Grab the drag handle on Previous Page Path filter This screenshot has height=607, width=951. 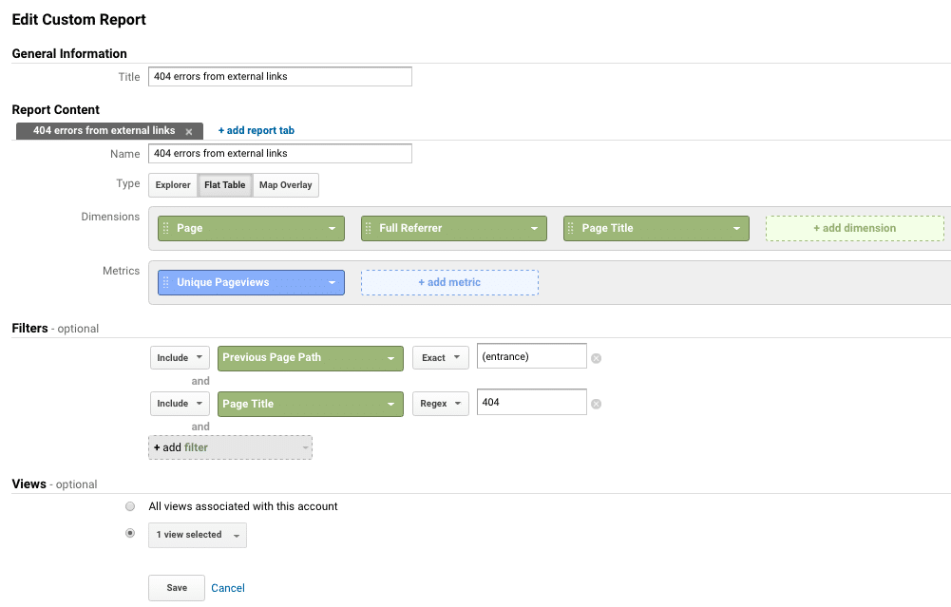225,357
